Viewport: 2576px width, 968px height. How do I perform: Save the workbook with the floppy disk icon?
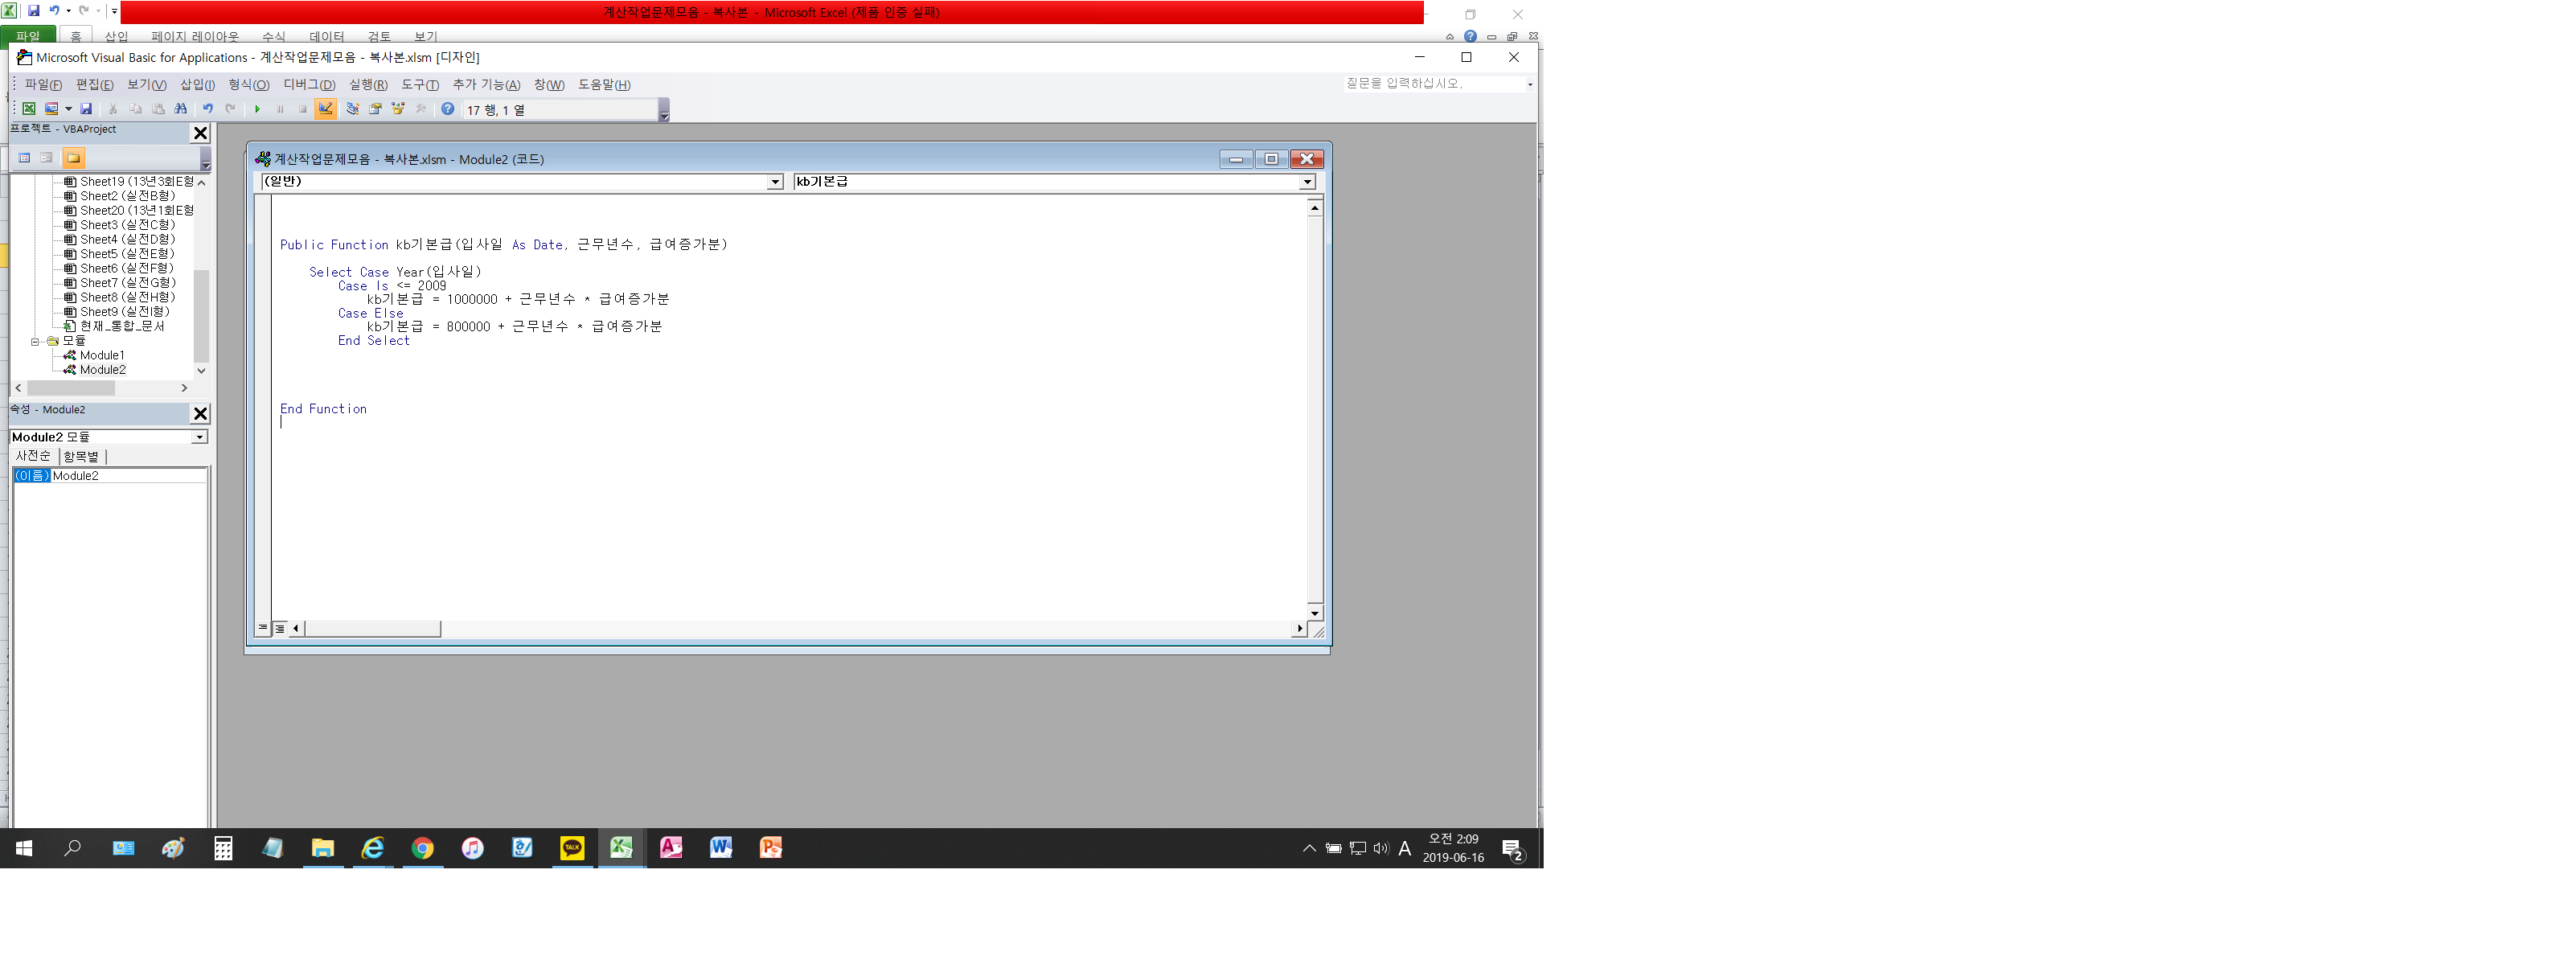[x=86, y=109]
